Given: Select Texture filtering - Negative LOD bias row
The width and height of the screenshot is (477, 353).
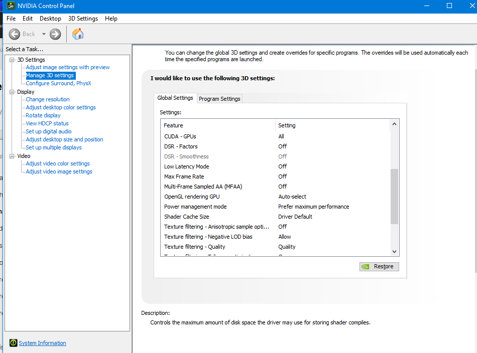Looking at the screenshot, I should (x=275, y=237).
